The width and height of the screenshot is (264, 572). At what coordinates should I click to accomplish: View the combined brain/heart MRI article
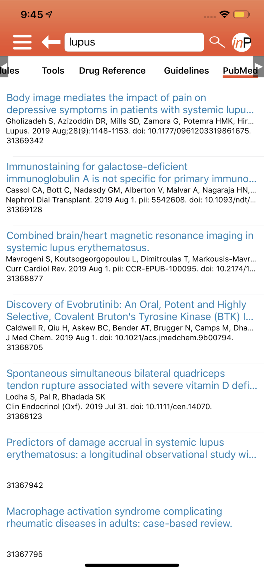click(130, 242)
